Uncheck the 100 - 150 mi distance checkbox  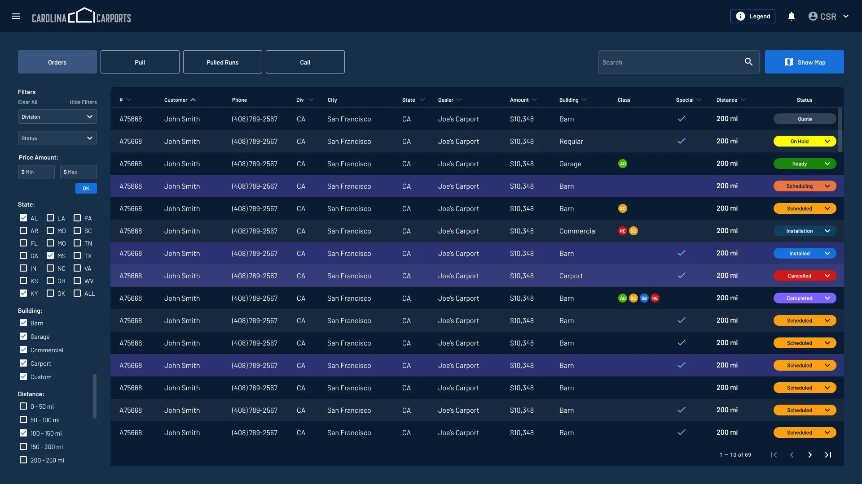23,433
